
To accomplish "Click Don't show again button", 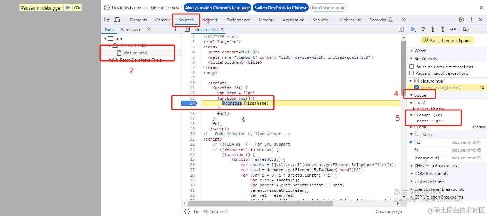I will pos(328,7).
